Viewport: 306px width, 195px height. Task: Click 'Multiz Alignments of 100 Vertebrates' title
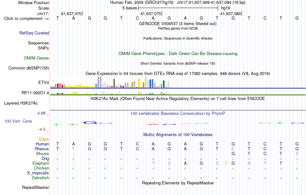(x=178, y=135)
